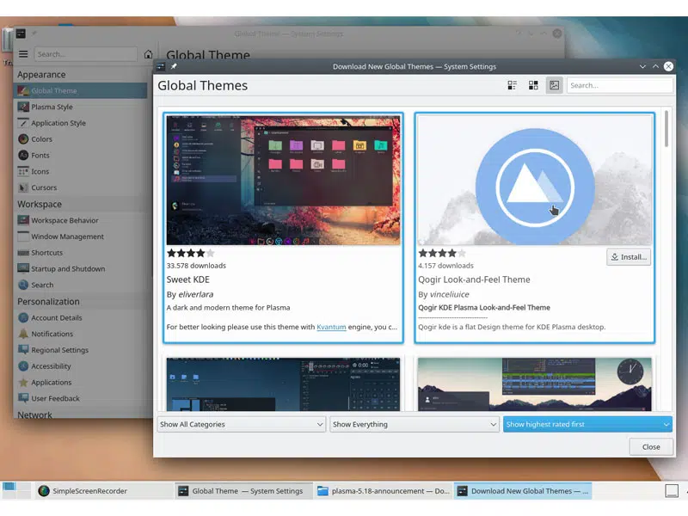Image resolution: width=688 pixels, height=516 pixels.
Task: Follow the Kvantum link in Sweet KDE description
Action: [x=331, y=327]
